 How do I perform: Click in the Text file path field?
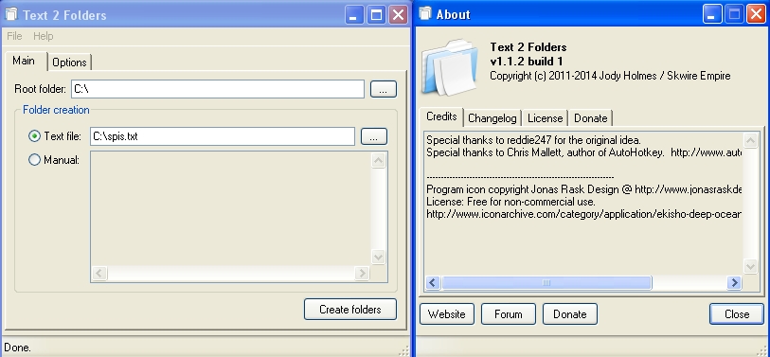pyautogui.click(x=223, y=136)
